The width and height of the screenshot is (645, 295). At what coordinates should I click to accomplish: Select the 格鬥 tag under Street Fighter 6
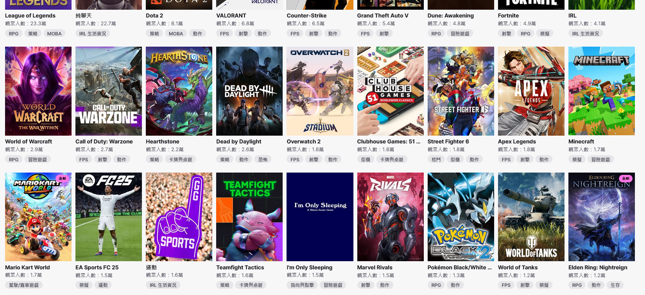[x=436, y=159]
